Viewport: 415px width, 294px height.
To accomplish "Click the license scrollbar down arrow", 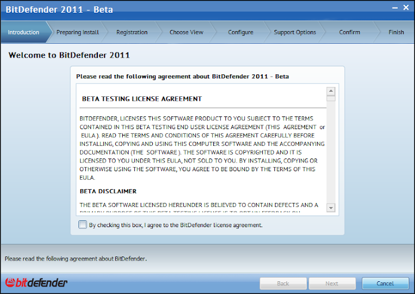I will pyautogui.click(x=331, y=208).
